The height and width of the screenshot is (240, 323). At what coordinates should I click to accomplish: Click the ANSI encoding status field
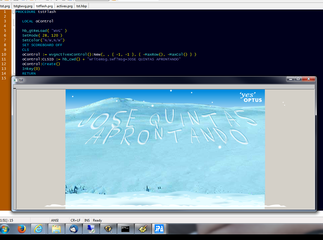[55, 220]
